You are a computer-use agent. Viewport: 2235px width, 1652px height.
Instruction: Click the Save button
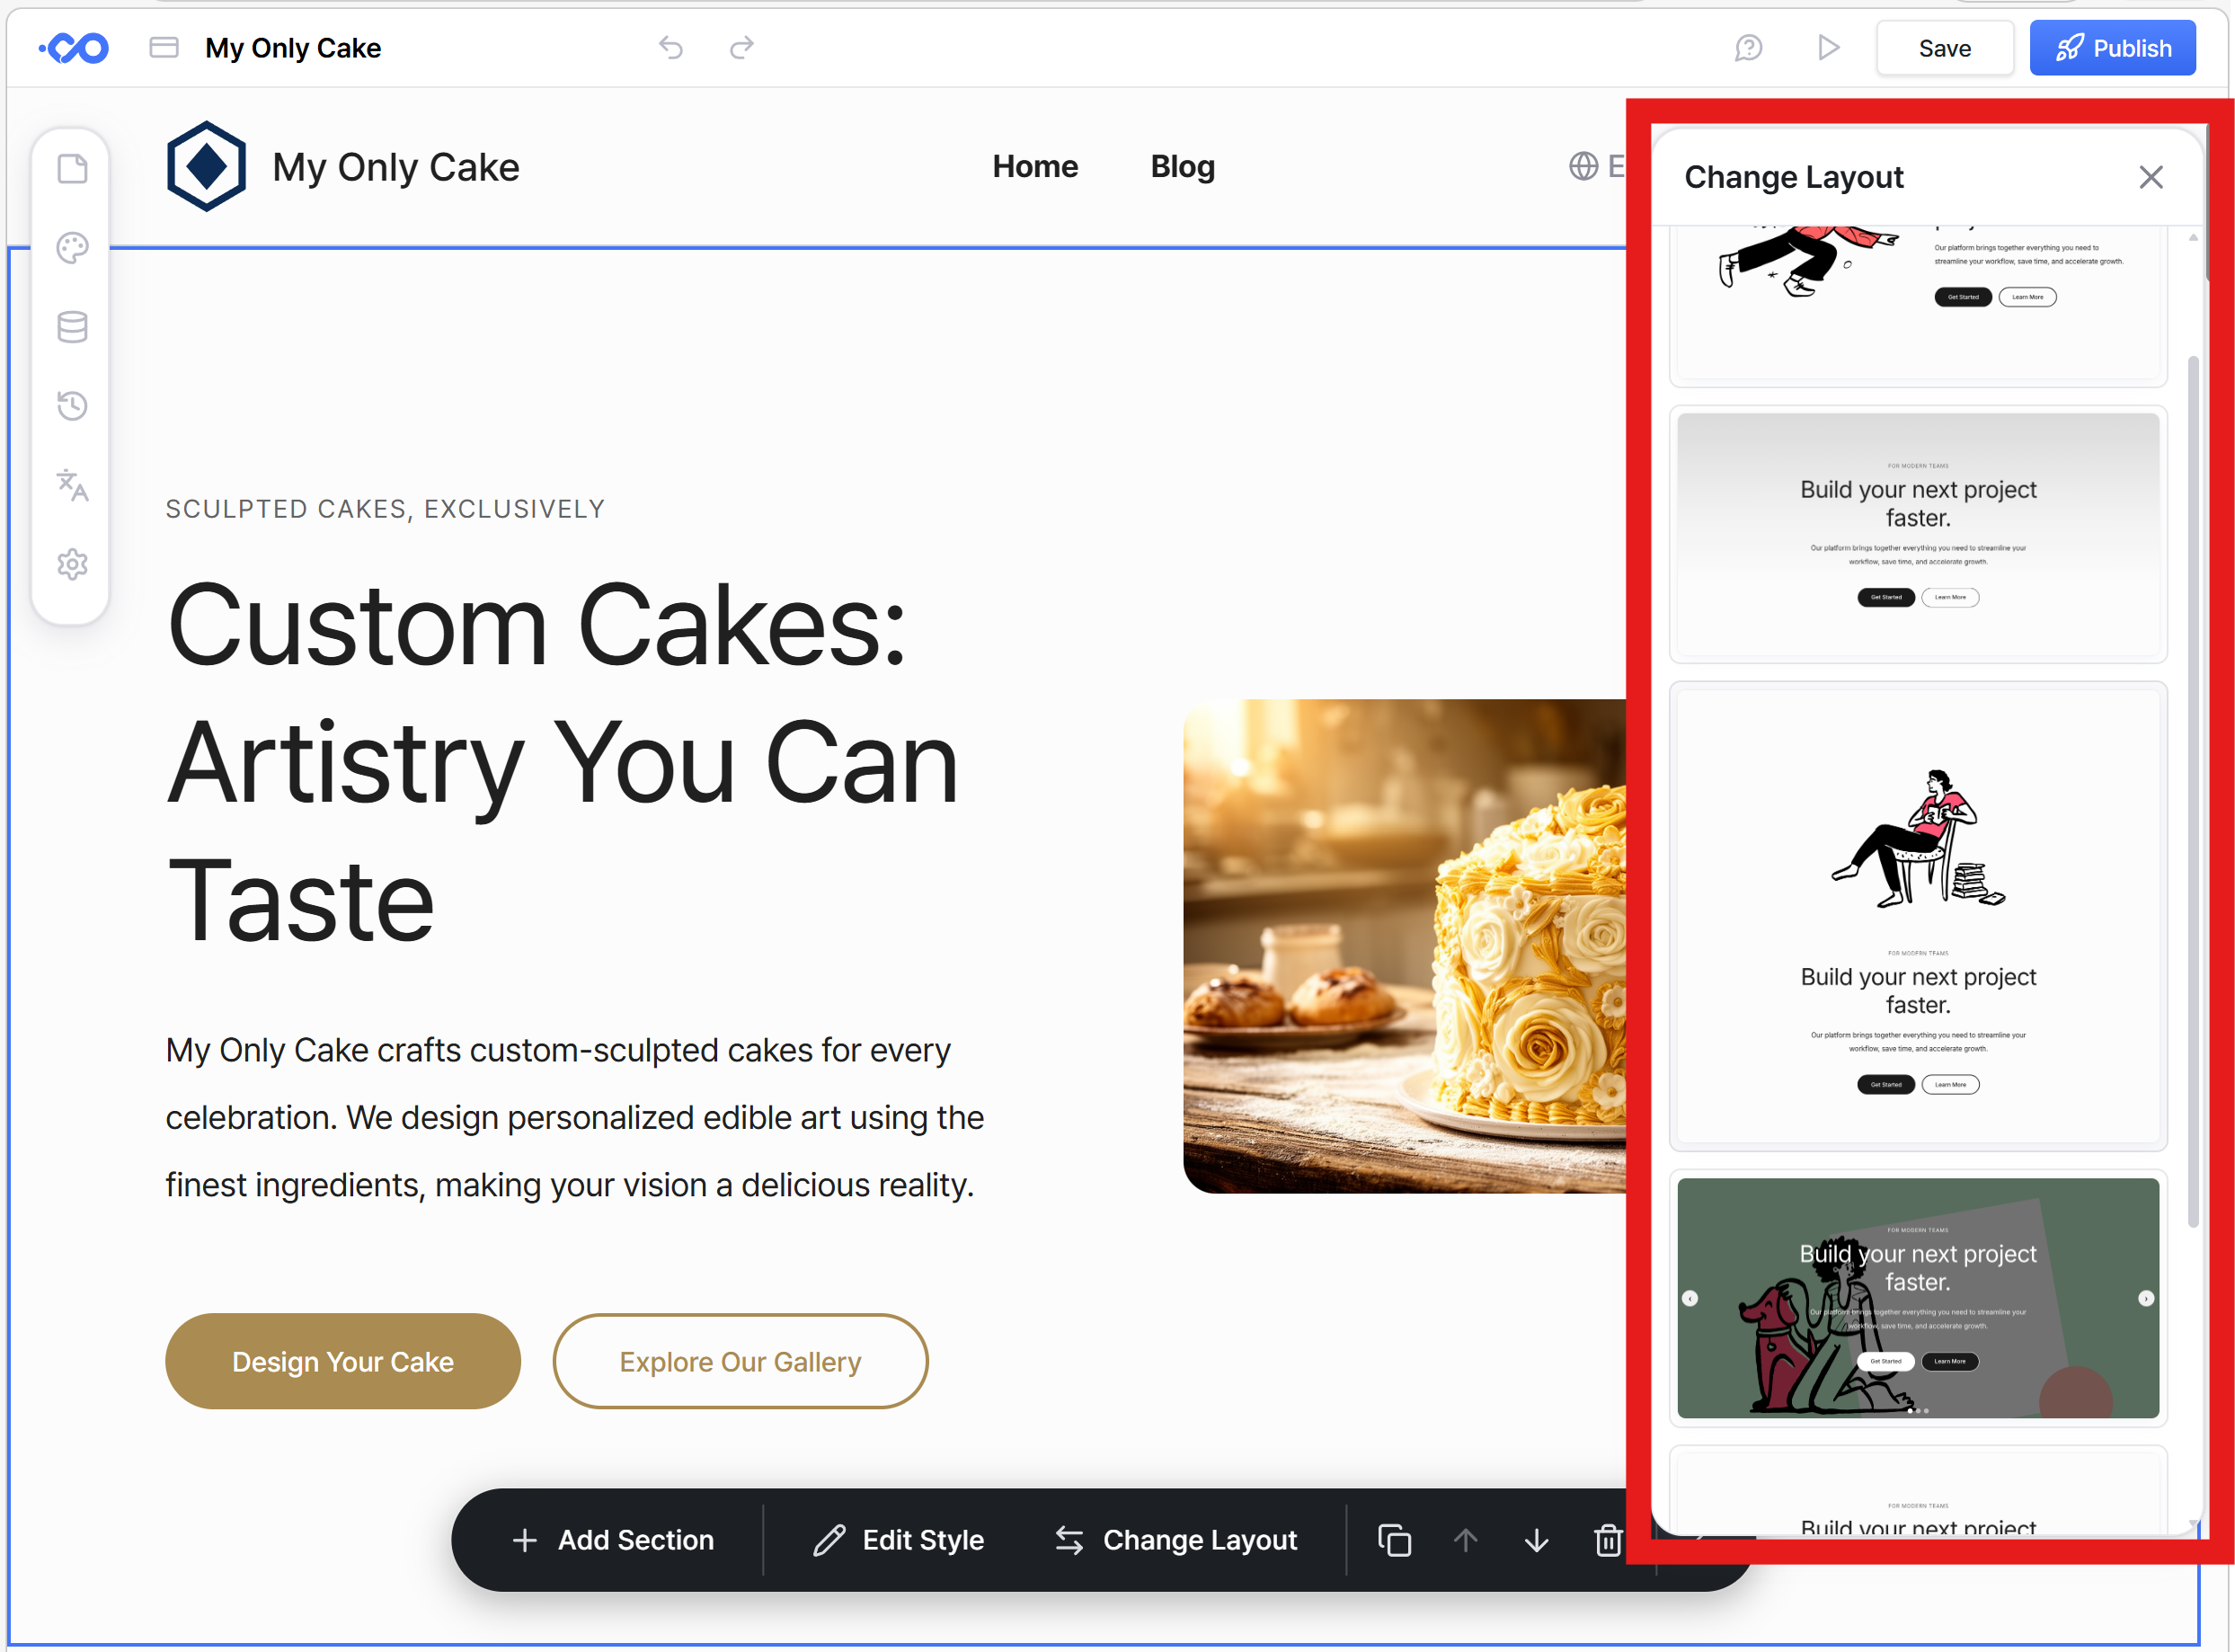coord(1944,48)
